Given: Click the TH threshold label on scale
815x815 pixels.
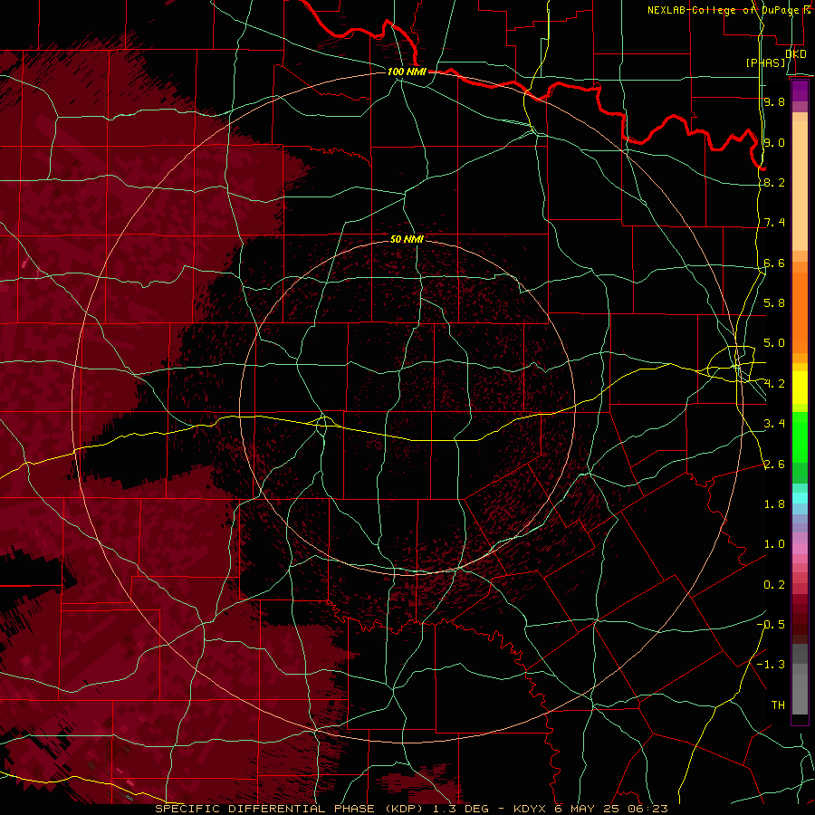Looking at the screenshot, I should point(778,705).
